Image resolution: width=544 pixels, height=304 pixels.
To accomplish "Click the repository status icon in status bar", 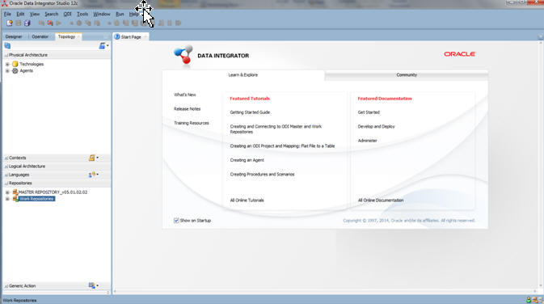I will pos(535,300).
